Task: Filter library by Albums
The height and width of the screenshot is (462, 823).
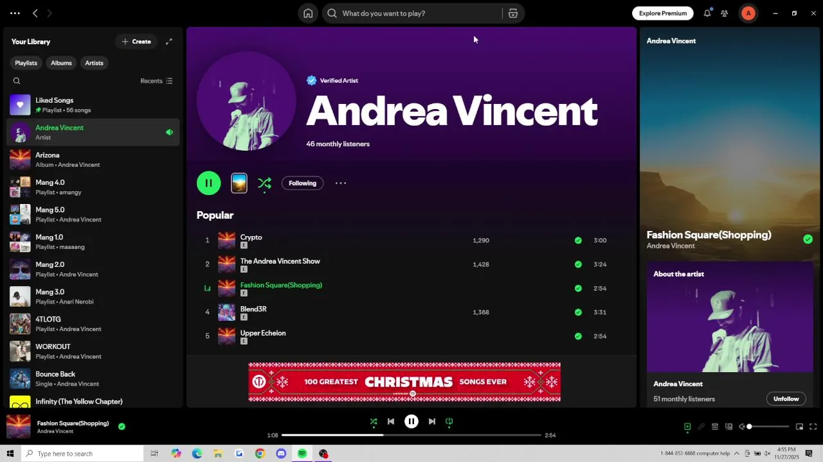Action: coord(61,63)
